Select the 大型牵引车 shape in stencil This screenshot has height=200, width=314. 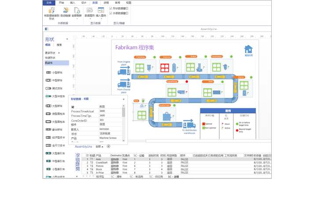point(55,153)
